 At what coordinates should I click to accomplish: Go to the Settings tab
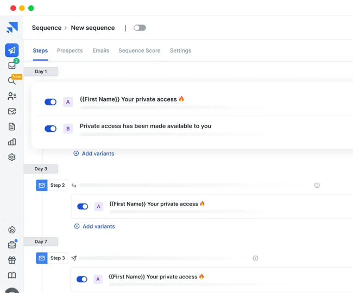tap(180, 50)
